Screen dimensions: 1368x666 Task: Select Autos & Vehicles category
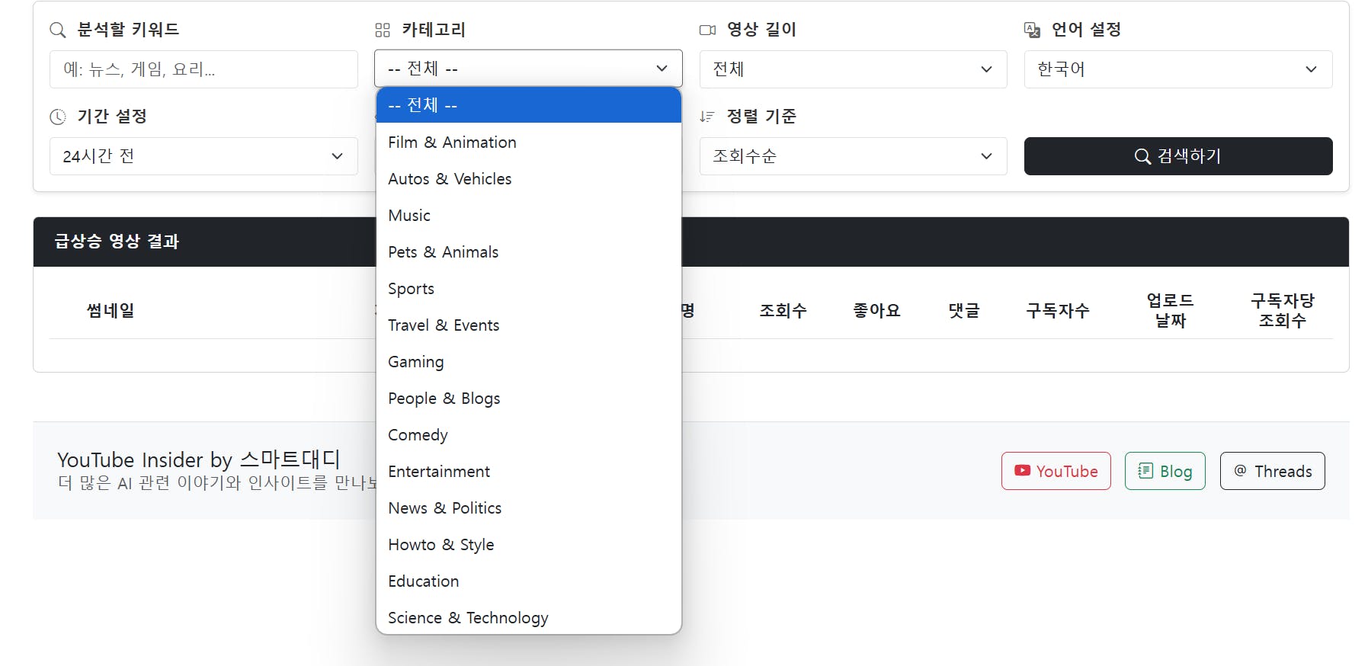click(x=529, y=179)
